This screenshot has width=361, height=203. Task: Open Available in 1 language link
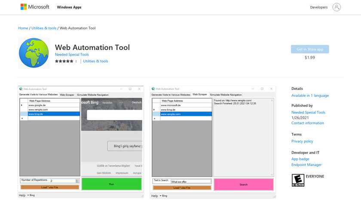tap(310, 95)
